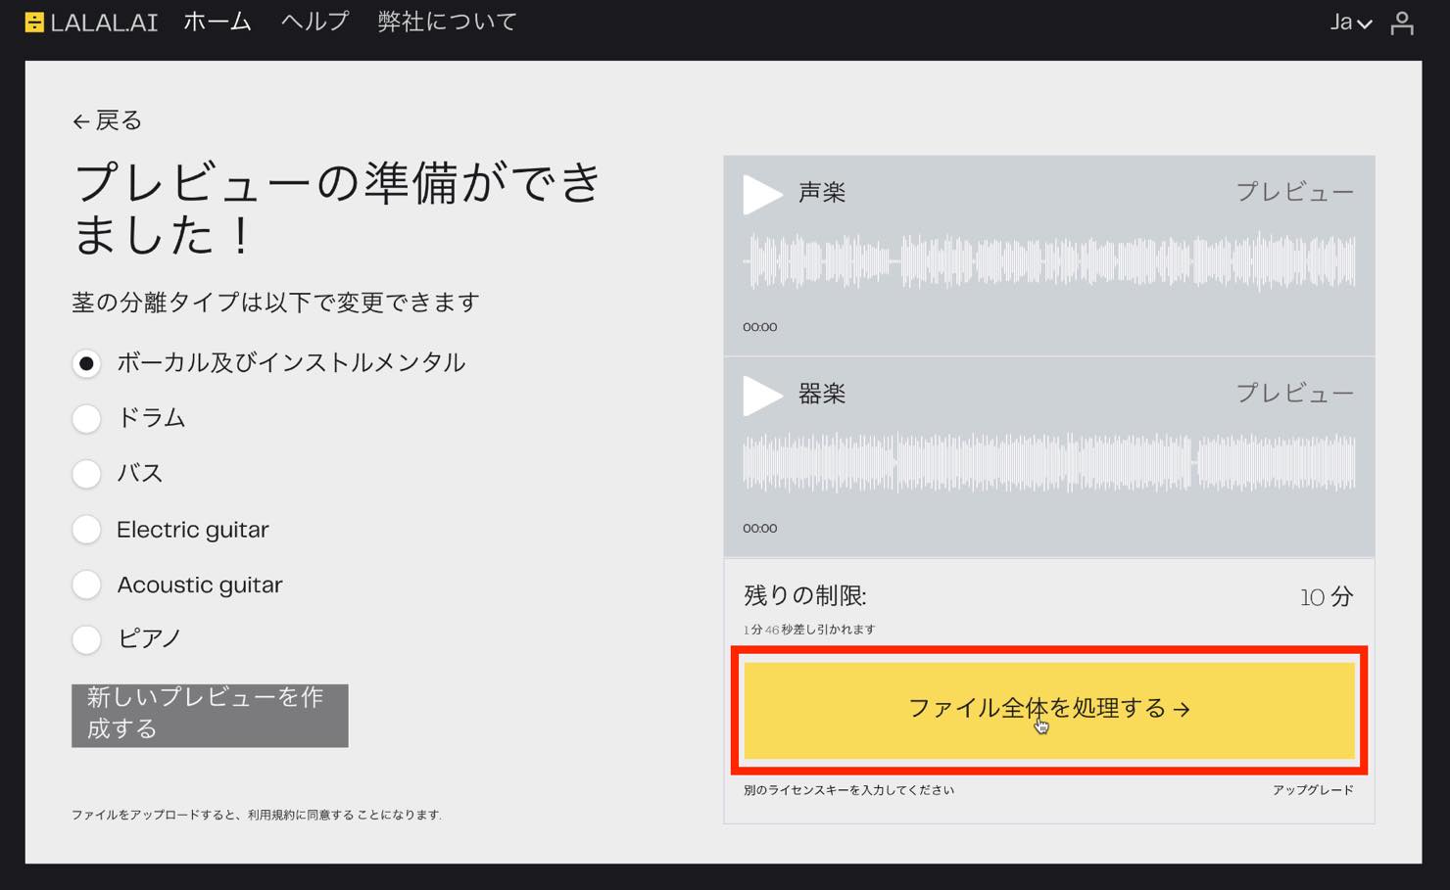Screen dimensions: 1450x890
Task: Click the プレビューの準備ができました heading
Action: 336,209
